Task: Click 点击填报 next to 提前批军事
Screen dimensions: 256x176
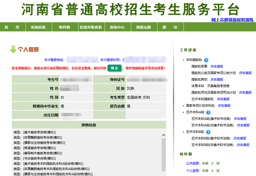Action: pyautogui.click(x=216, y=66)
